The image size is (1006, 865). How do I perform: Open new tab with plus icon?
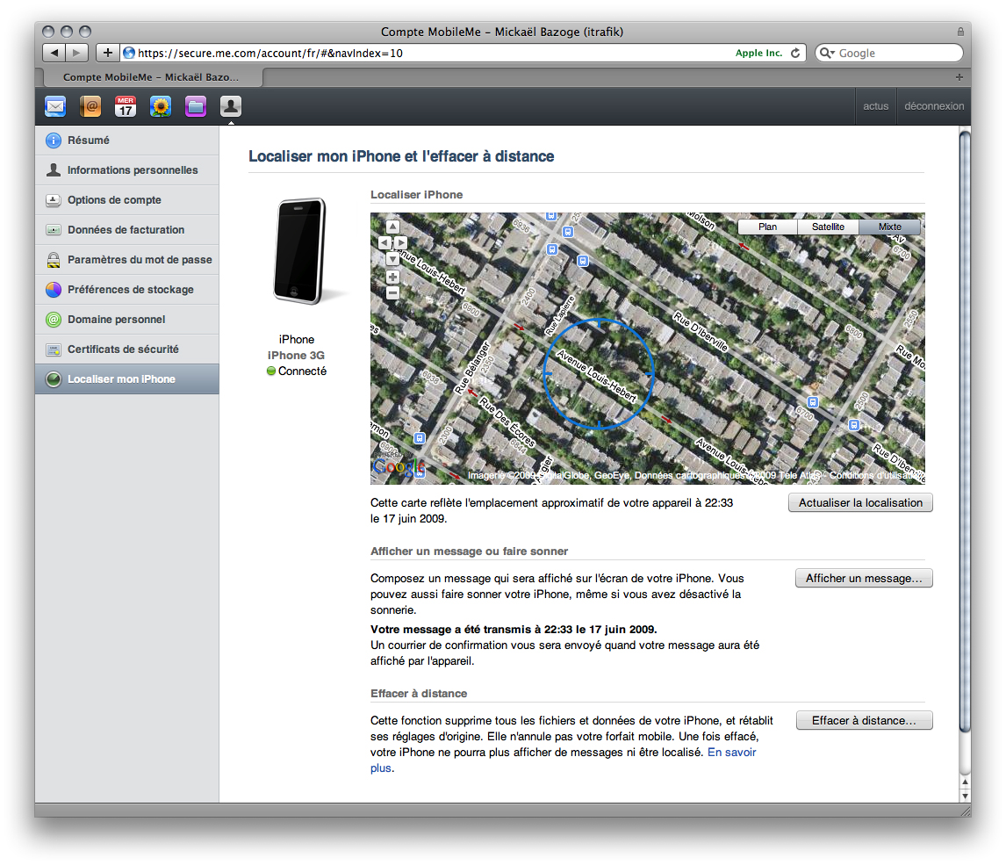coord(959,77)
